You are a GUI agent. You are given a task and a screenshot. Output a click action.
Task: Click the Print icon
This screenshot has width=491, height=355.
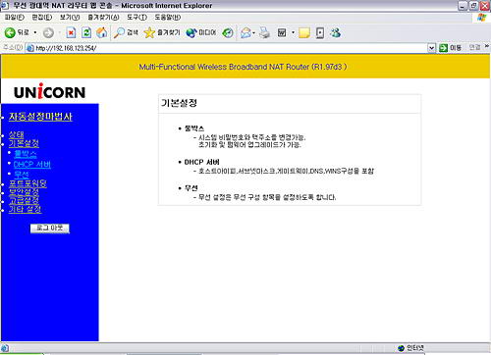(264, 32)
